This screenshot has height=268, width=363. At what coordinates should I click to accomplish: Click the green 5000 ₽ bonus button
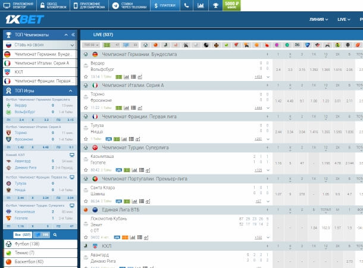point(231,6)
